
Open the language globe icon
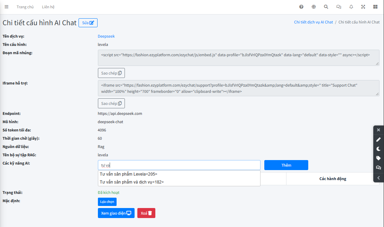tap(314, 7)
